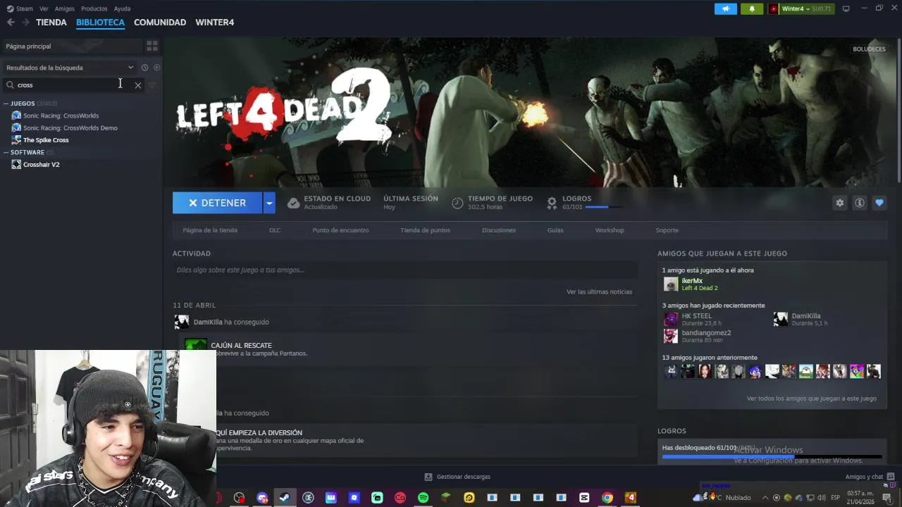Click the back navigation arrow
Screen dimensions: 902x507
tap(11, 23)
